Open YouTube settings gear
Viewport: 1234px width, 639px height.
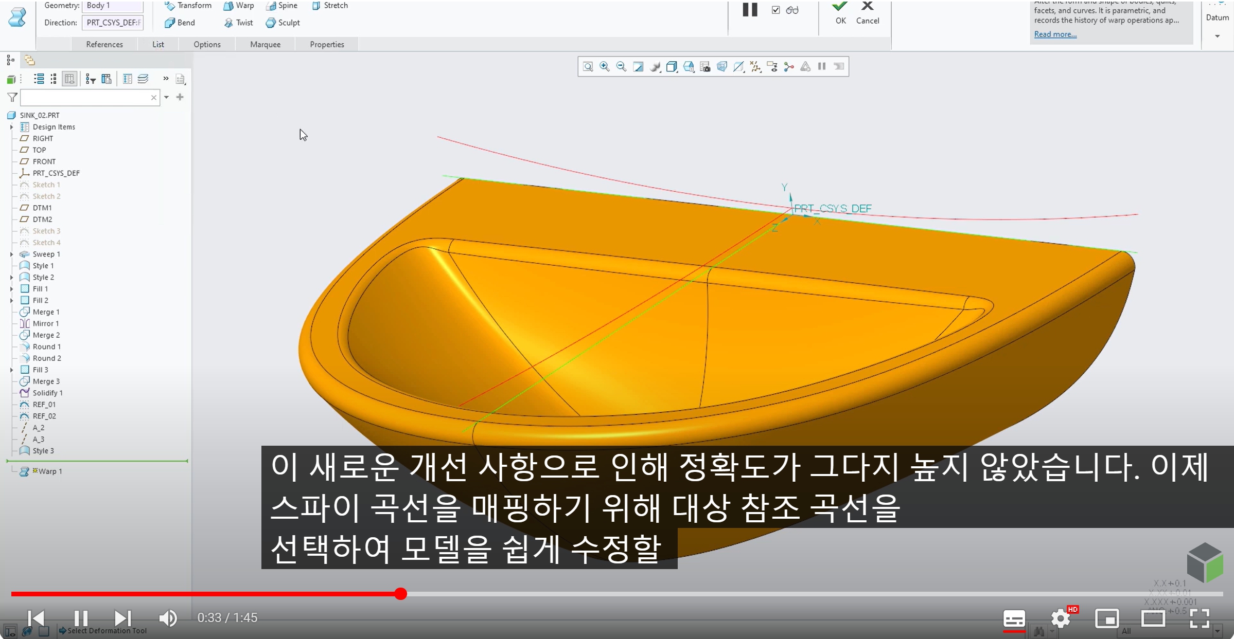pos(1060,618)
